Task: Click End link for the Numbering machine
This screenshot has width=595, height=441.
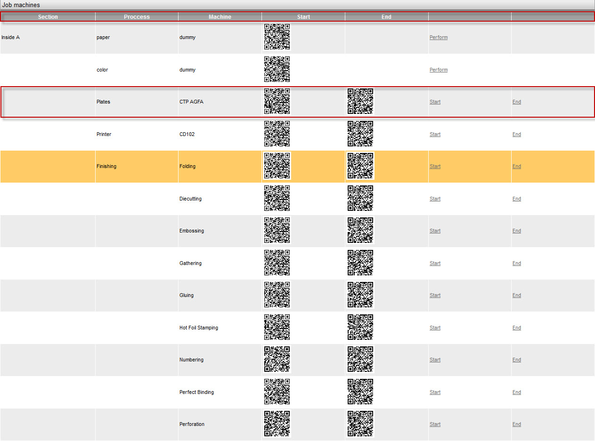Action: pyautogui.click(x=517, y=360)
